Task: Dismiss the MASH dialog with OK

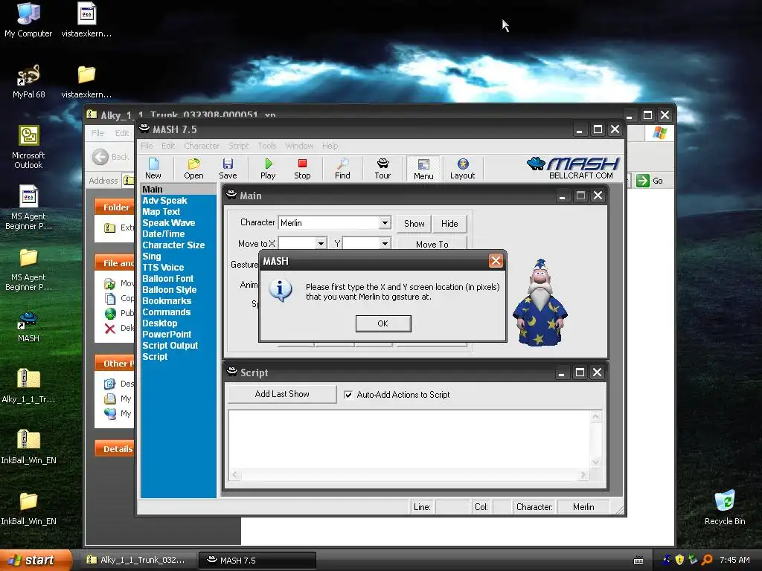Action: [x=383, y=323]
